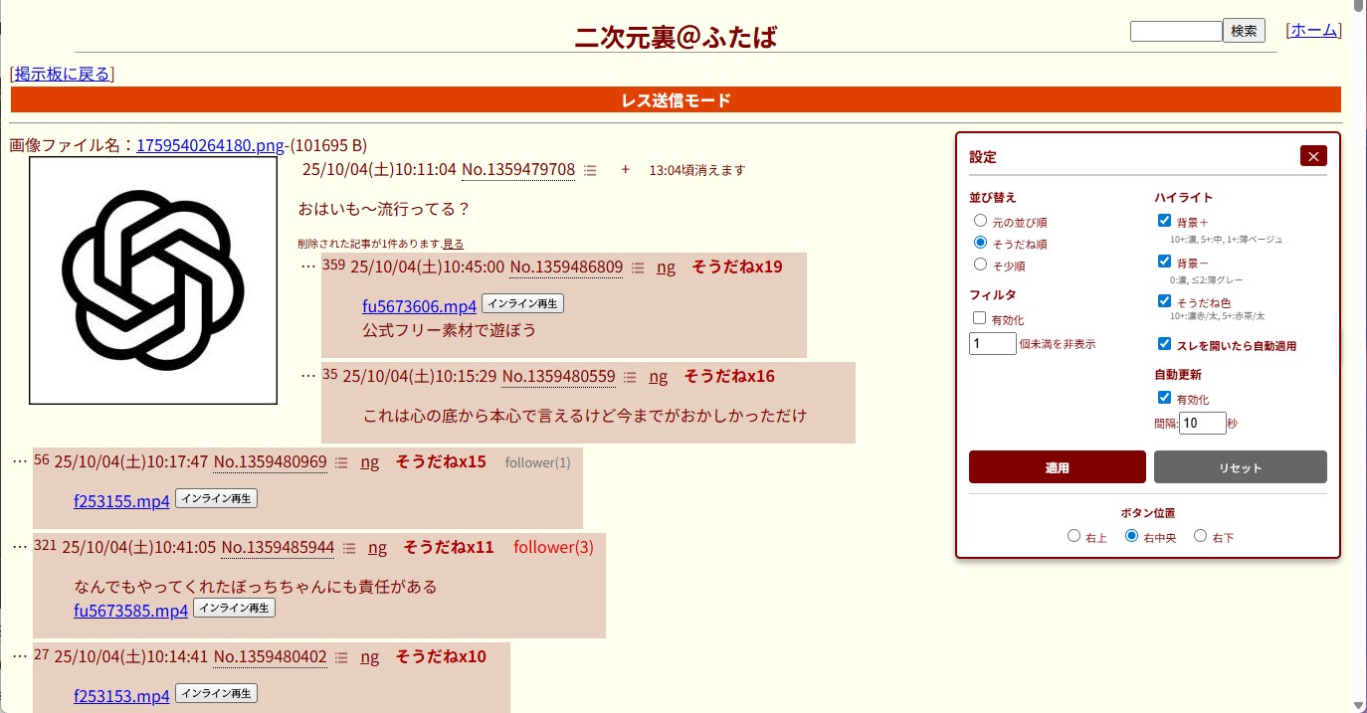
Task: Open the menu icon beside No.1359480559
Action: 630,377
